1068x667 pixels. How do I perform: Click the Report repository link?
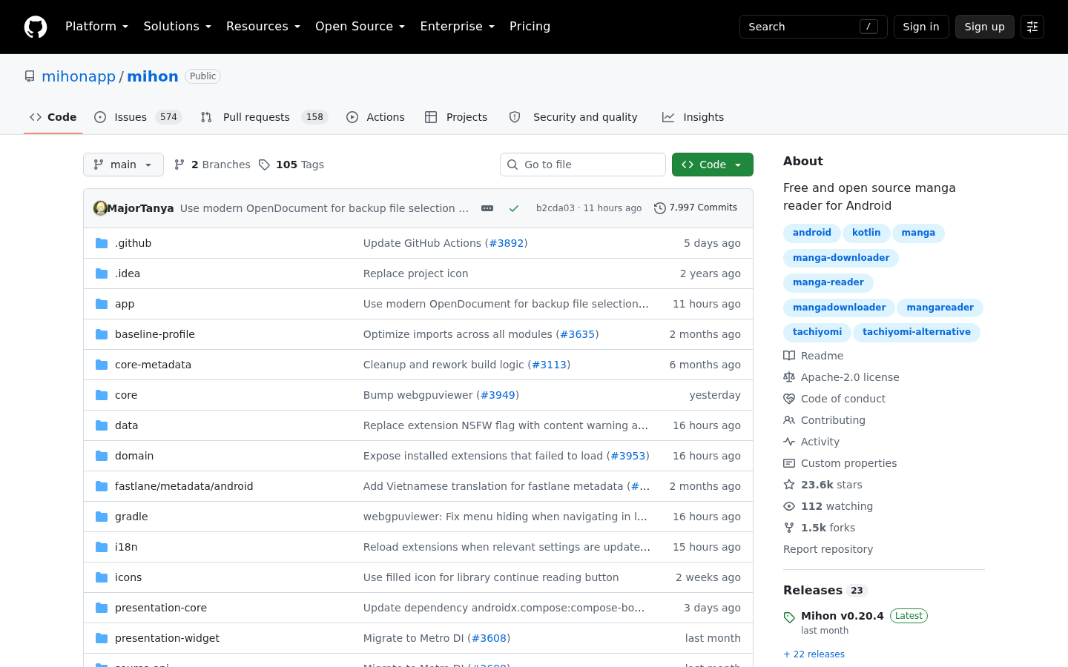click(828, 549)
